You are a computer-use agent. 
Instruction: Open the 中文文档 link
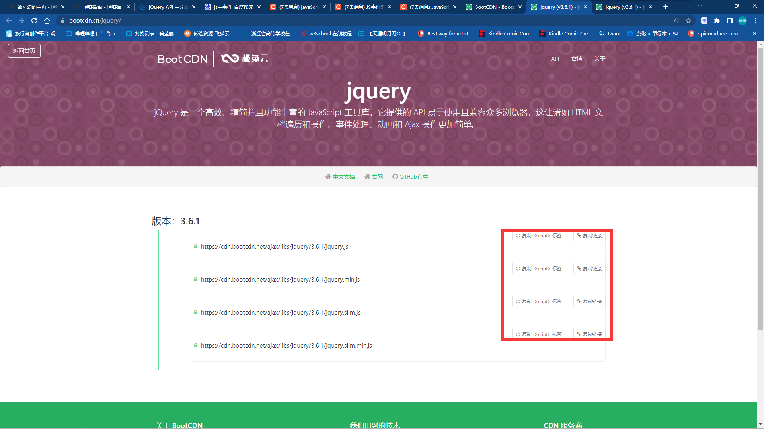point(340,177)
